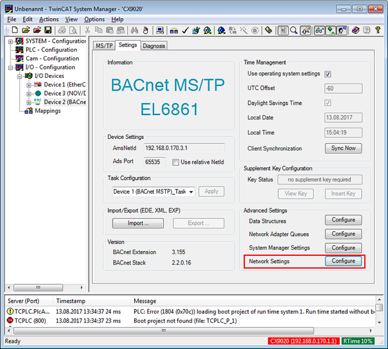Switch to the Diagnosis tab
Viewport: 388px width, 349px height.
(x=154, y=46)
